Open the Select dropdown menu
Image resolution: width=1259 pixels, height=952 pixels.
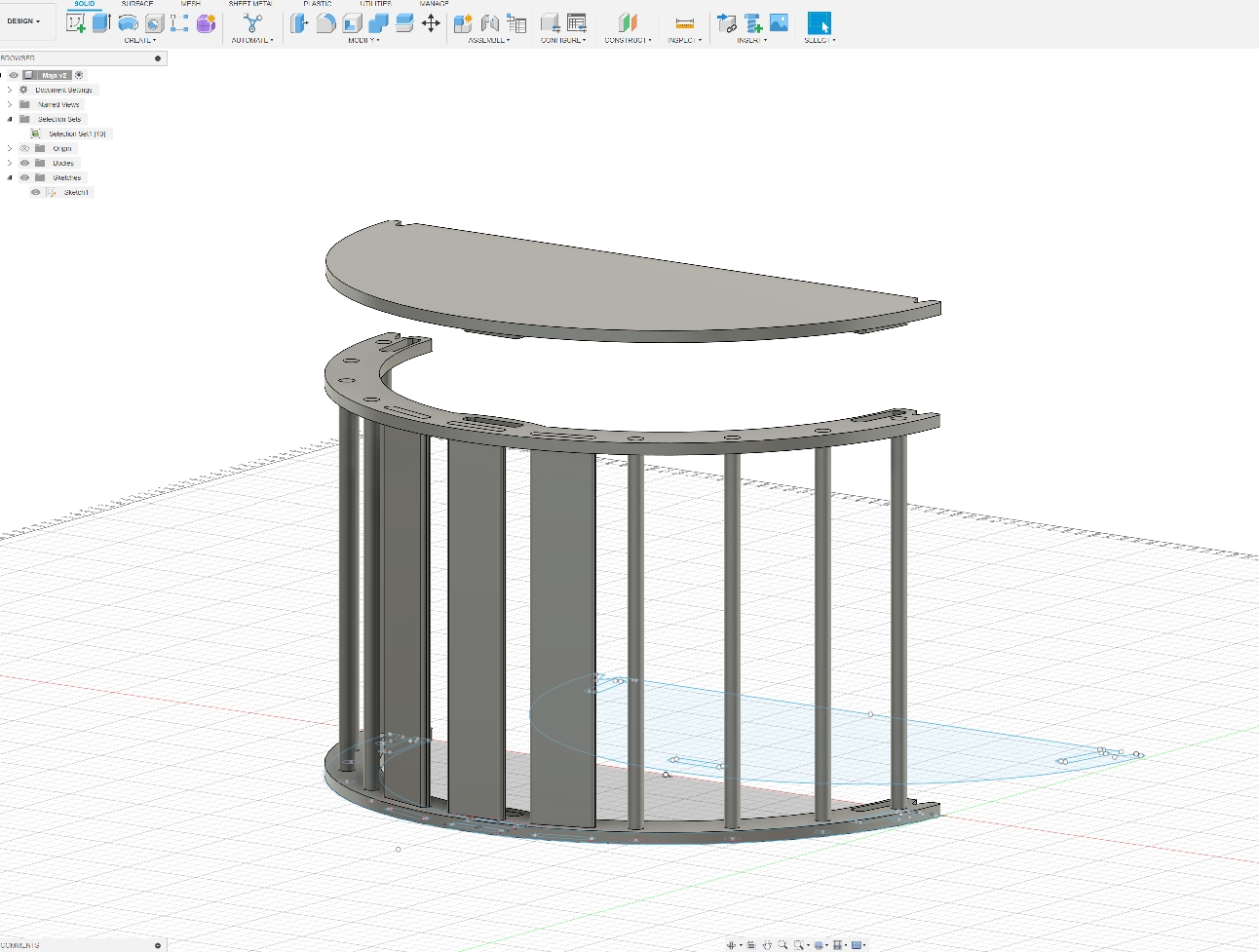(820, 41)
